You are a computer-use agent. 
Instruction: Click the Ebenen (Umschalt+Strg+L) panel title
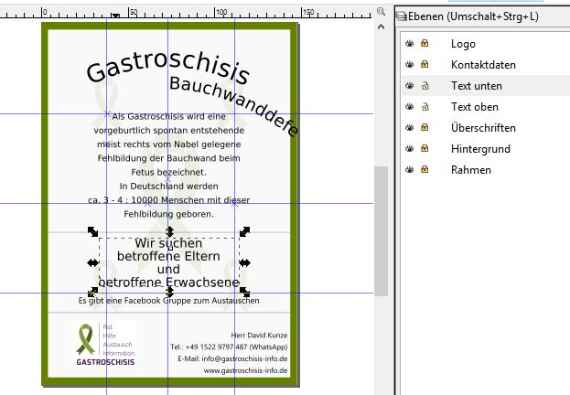[x=473, y=16]
